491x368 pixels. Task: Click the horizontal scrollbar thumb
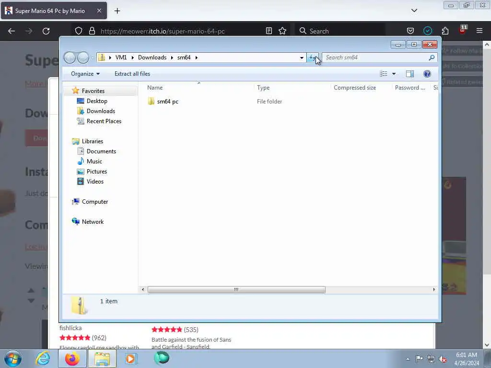coord(236,290)
